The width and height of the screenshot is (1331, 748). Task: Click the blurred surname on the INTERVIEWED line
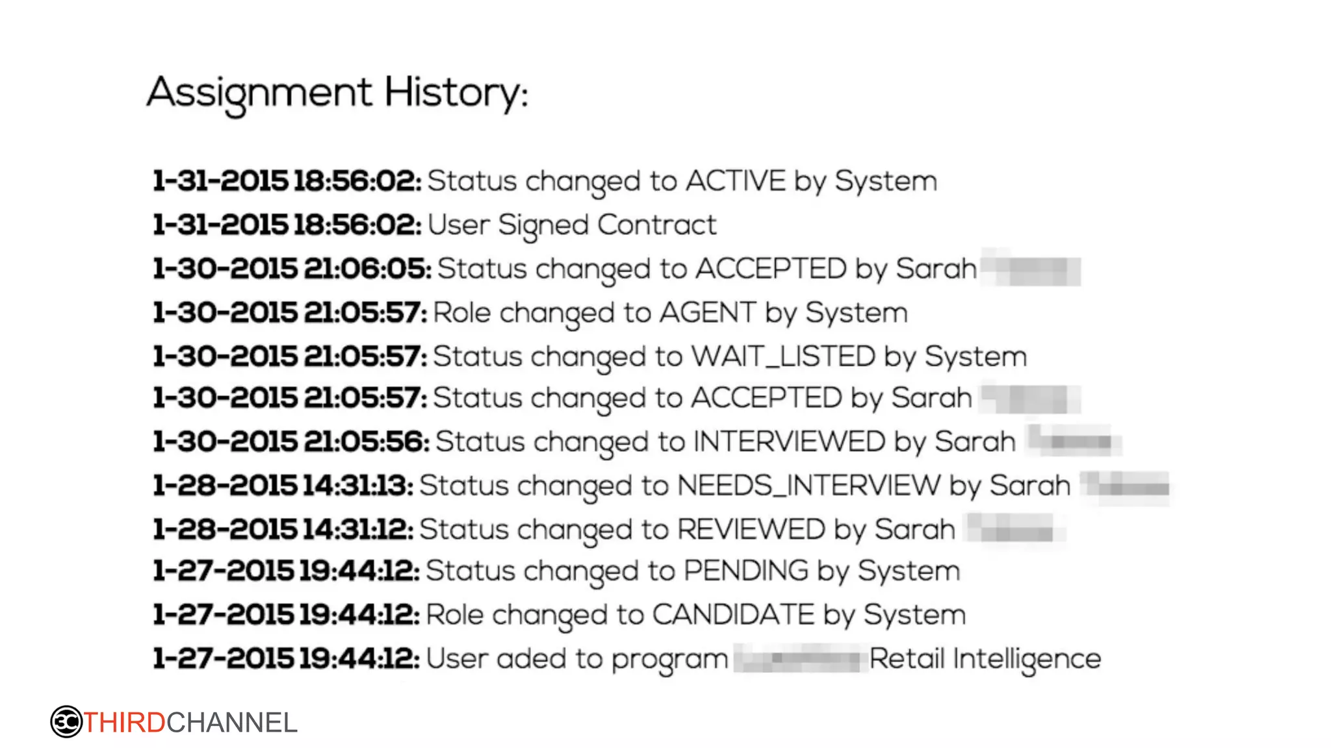point(1072,442)
